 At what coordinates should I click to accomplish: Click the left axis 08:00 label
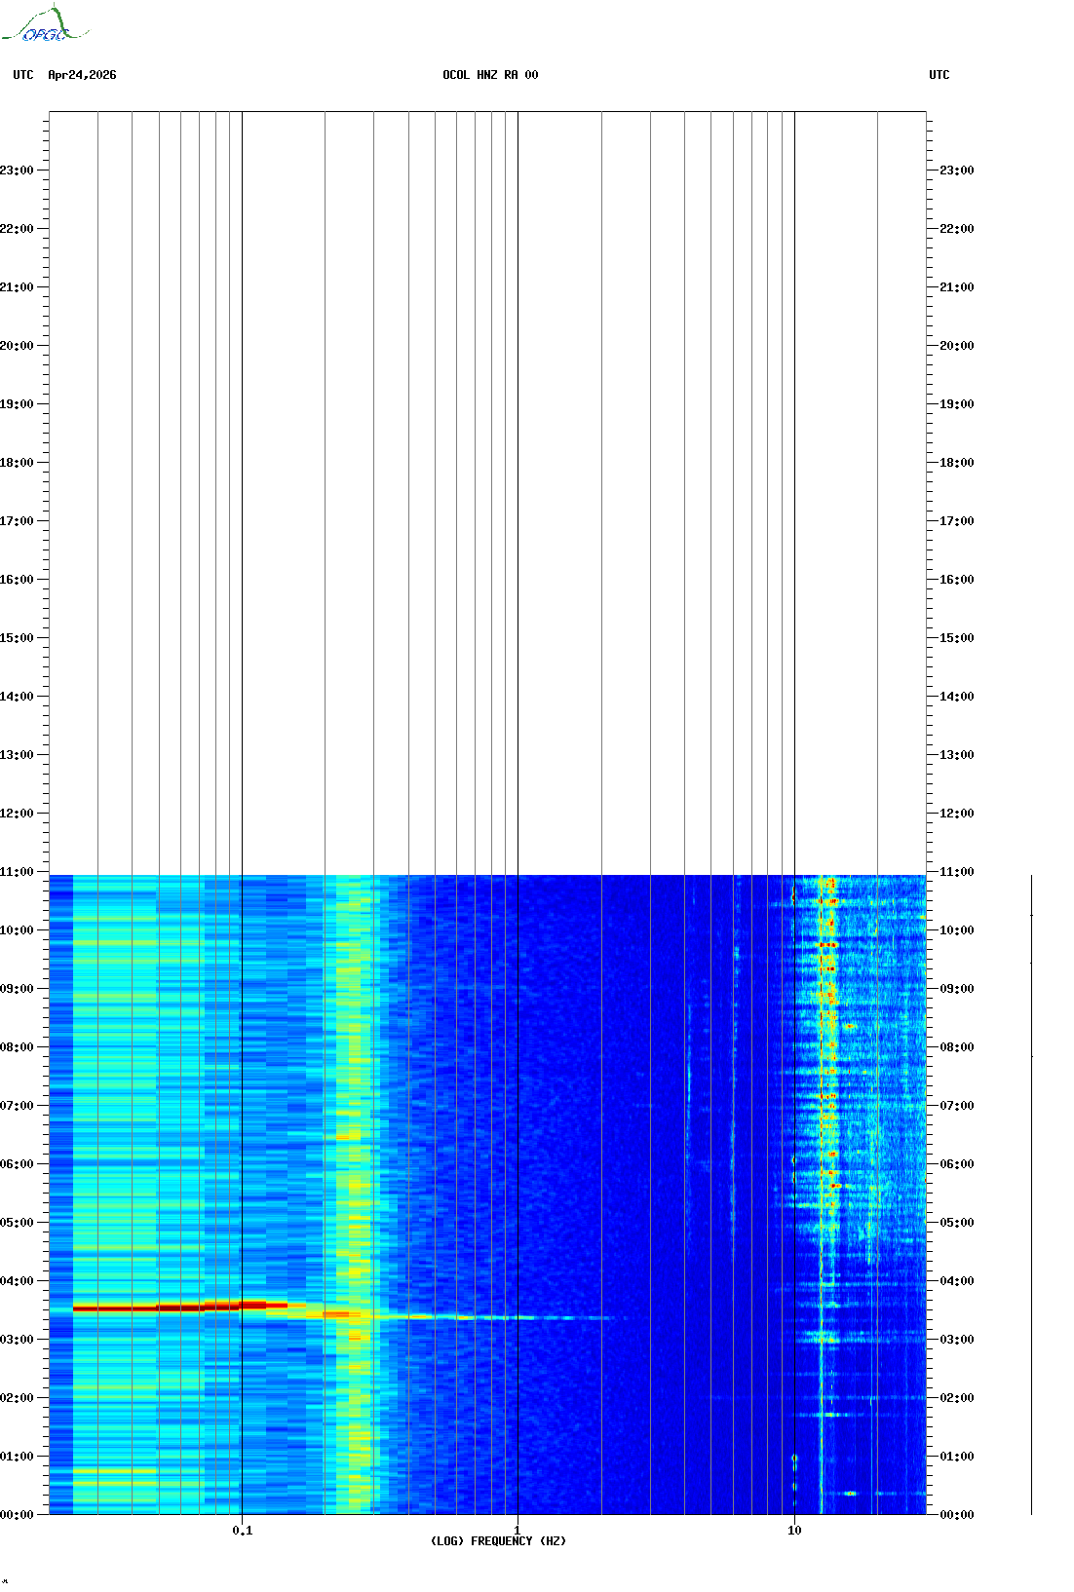17,1047
